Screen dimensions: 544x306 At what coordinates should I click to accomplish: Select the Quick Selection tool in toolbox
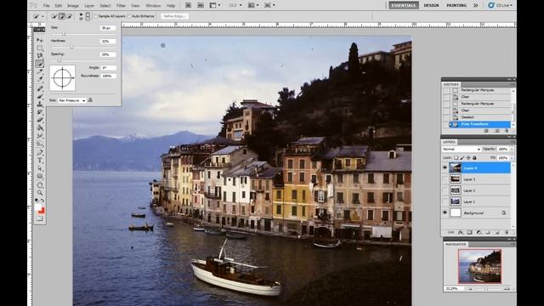pyautogui.click(x=40, y=64)
